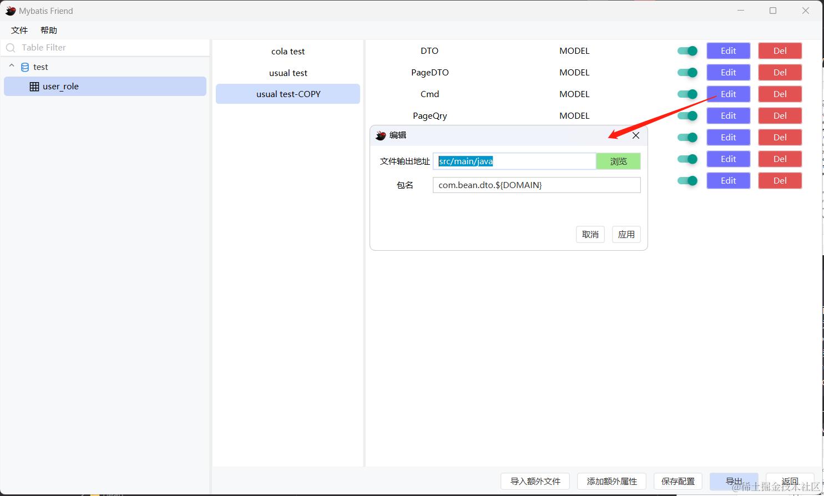This screenshot has width=824, height=496.
Task: Click MODEL in the Cmd row
Action: (574, 94)
